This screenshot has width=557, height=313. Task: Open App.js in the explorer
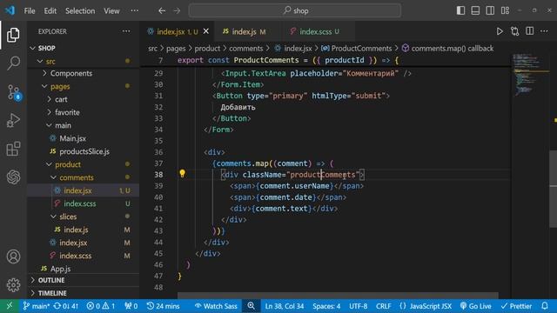pyautogui.click(x=84, y=269)
